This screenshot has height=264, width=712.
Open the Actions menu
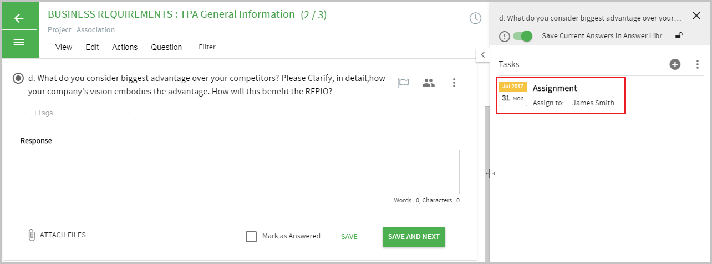click(125, 47)
